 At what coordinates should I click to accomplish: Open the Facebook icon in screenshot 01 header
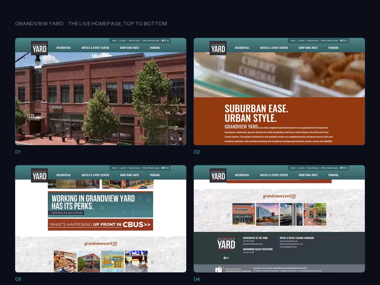tap(163, 41)
